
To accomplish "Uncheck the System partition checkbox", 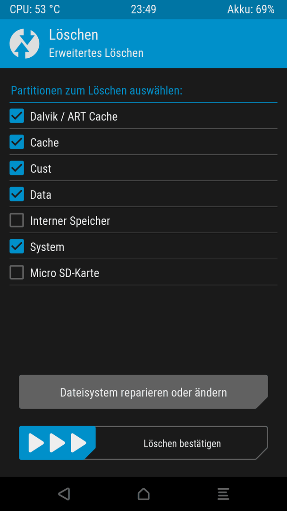I will [x=17, y=246].
